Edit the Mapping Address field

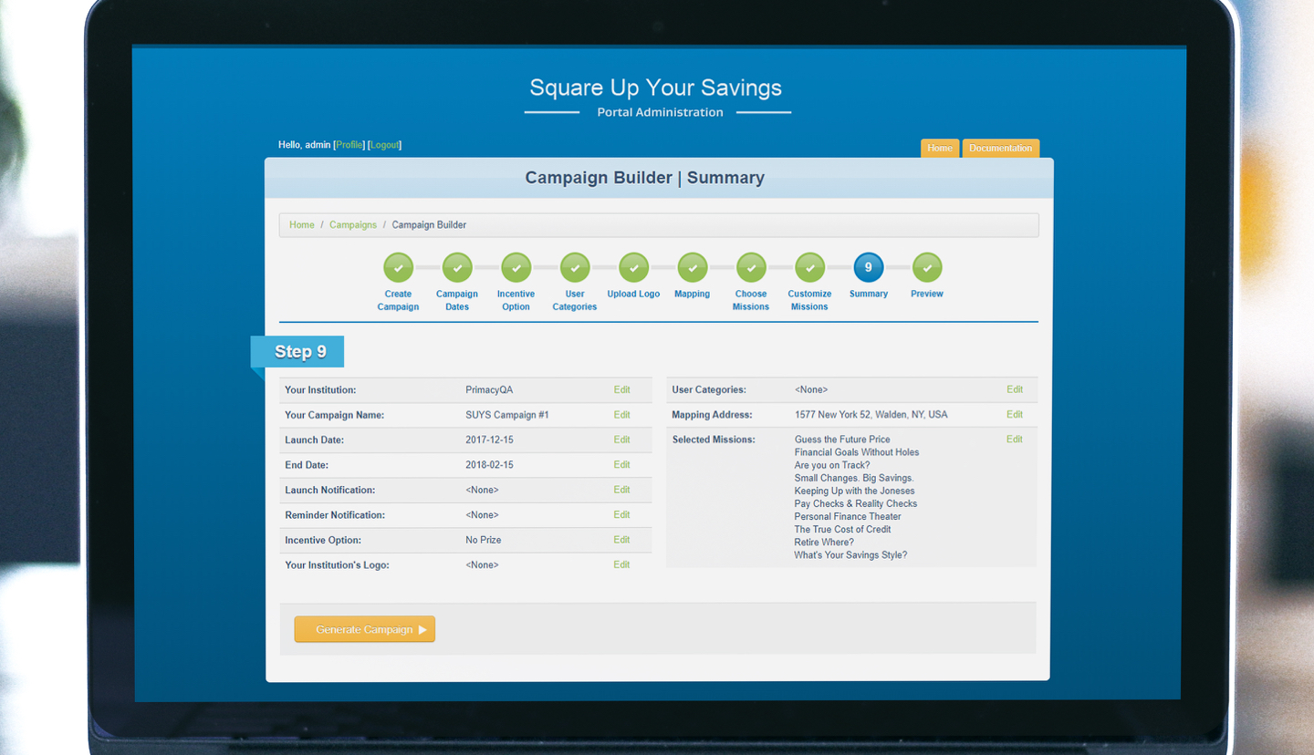click(x=1015, y=414)
